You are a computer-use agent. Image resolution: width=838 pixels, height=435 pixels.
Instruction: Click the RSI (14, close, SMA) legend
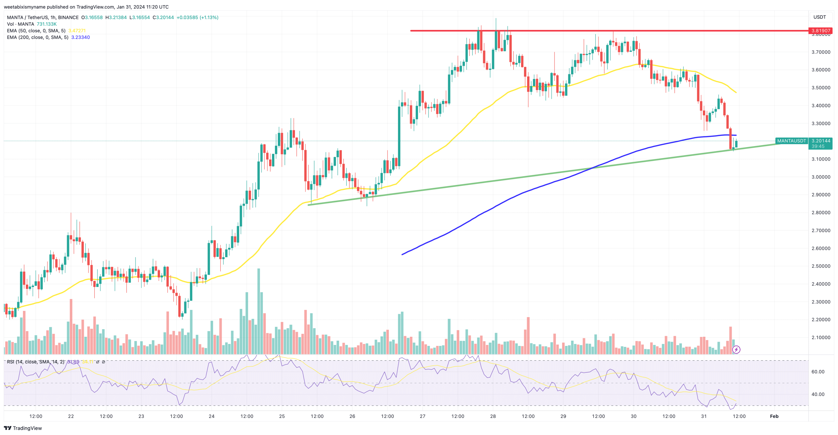coord(36,362)
